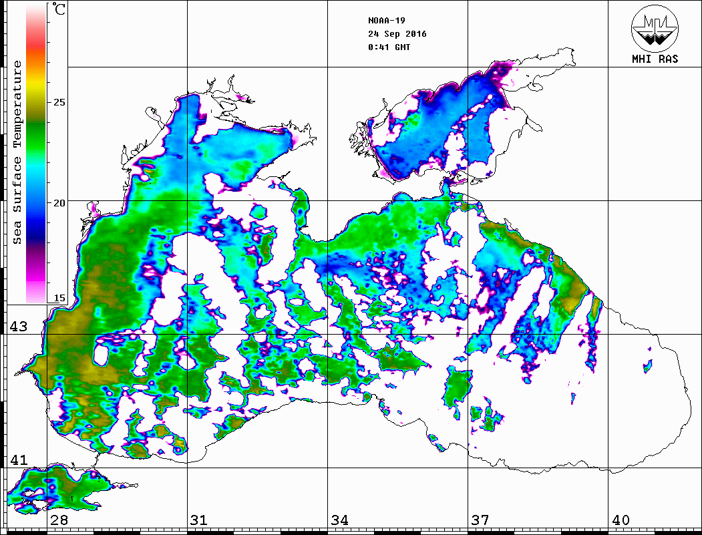Click longitude label 28
This screenshot has height=535, width=702.
(59, 520)
